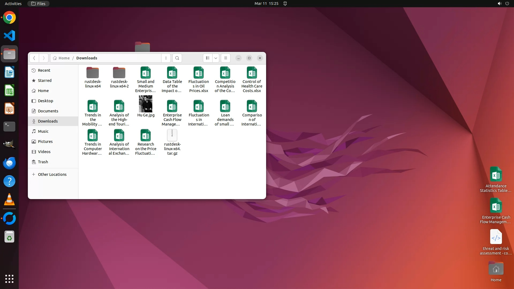Select Control of Health Care Costs.xlsx

click(x=252, y=73)
